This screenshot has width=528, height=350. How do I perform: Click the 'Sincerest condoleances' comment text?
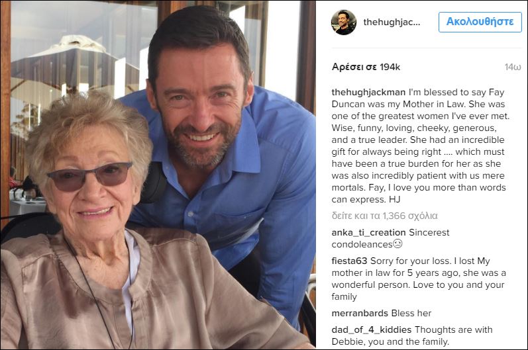(429, 232)
